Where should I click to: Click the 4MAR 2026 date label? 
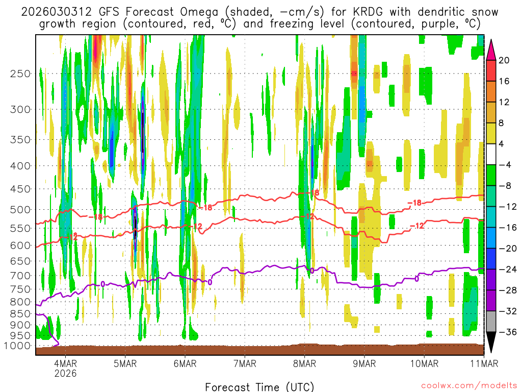[x=65, y=368]
